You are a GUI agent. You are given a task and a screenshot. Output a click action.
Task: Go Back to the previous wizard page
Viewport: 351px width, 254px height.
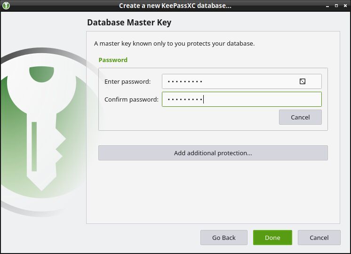point(224,238)
